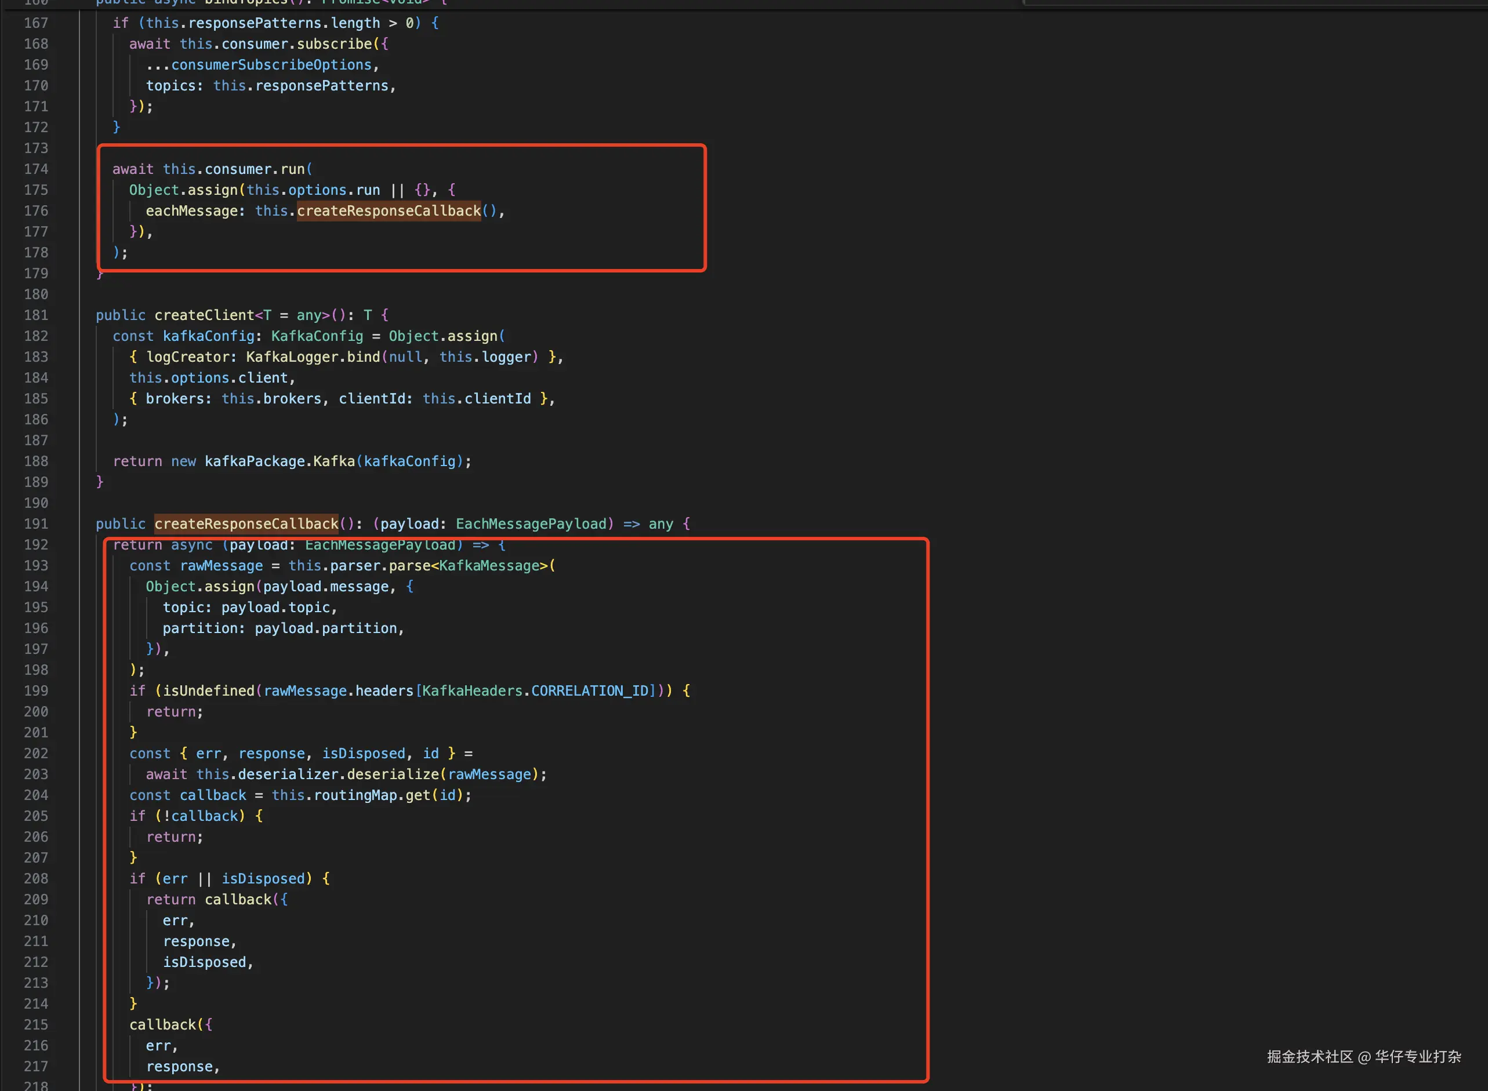1488x1091 pixels.
Task: Click deserializer.deserialize call on line 203
Action: pyautogui.click(x=338, y=774)
